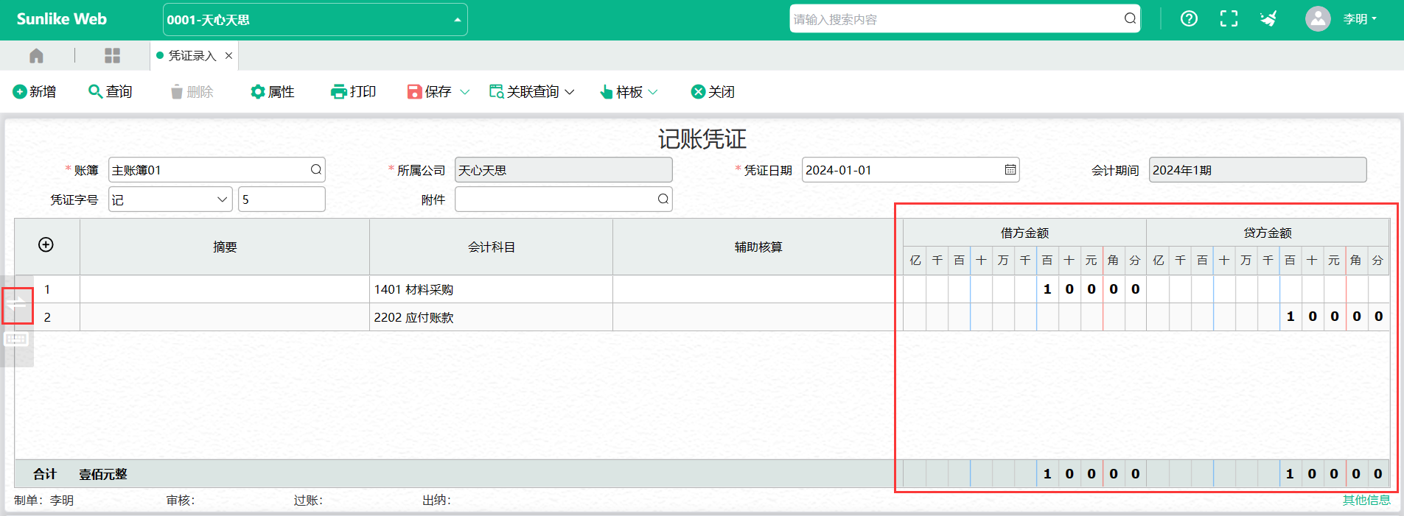Click the 辅助核算 cell in row 1
1404x516 pixels.
pyautogui.click(x=758, y=289)
